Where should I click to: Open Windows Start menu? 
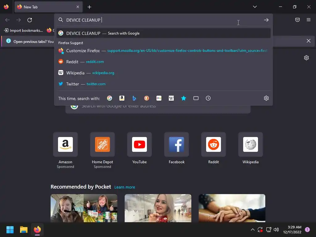coord(10,230)
